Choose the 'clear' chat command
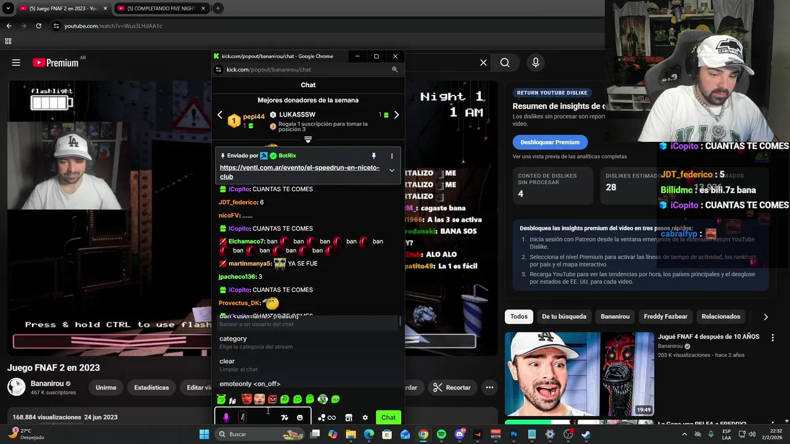The width and height of the screenshot is (790, 444). [x=307, y=364]
